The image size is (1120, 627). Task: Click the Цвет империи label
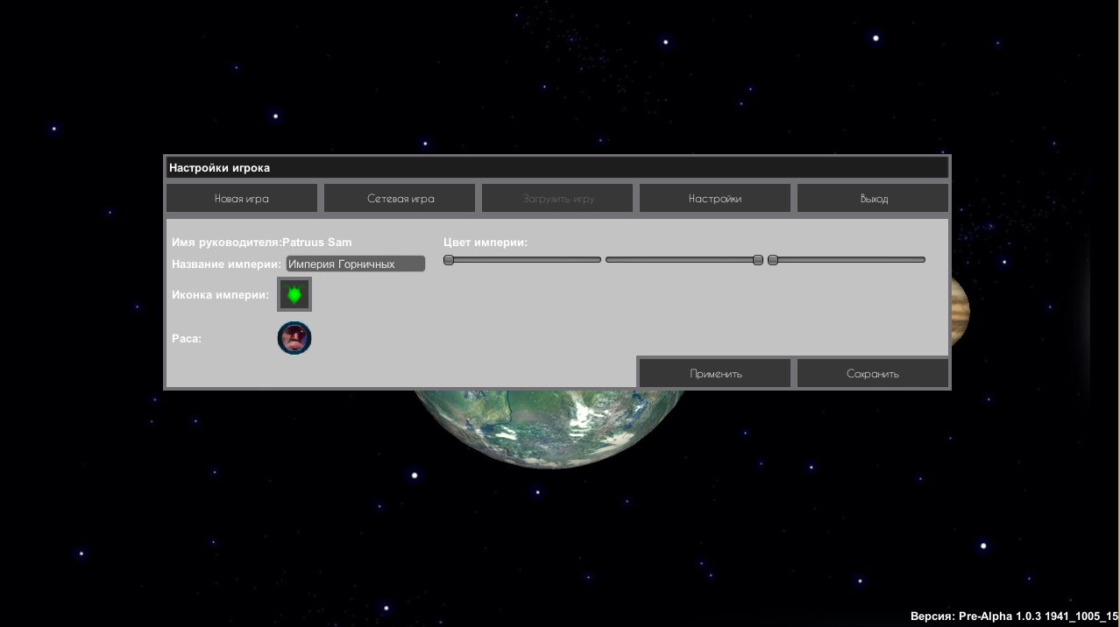486,243
